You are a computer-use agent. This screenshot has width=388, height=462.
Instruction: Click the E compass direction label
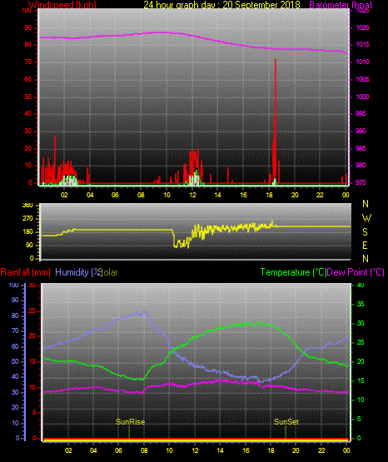click(365, 246)
